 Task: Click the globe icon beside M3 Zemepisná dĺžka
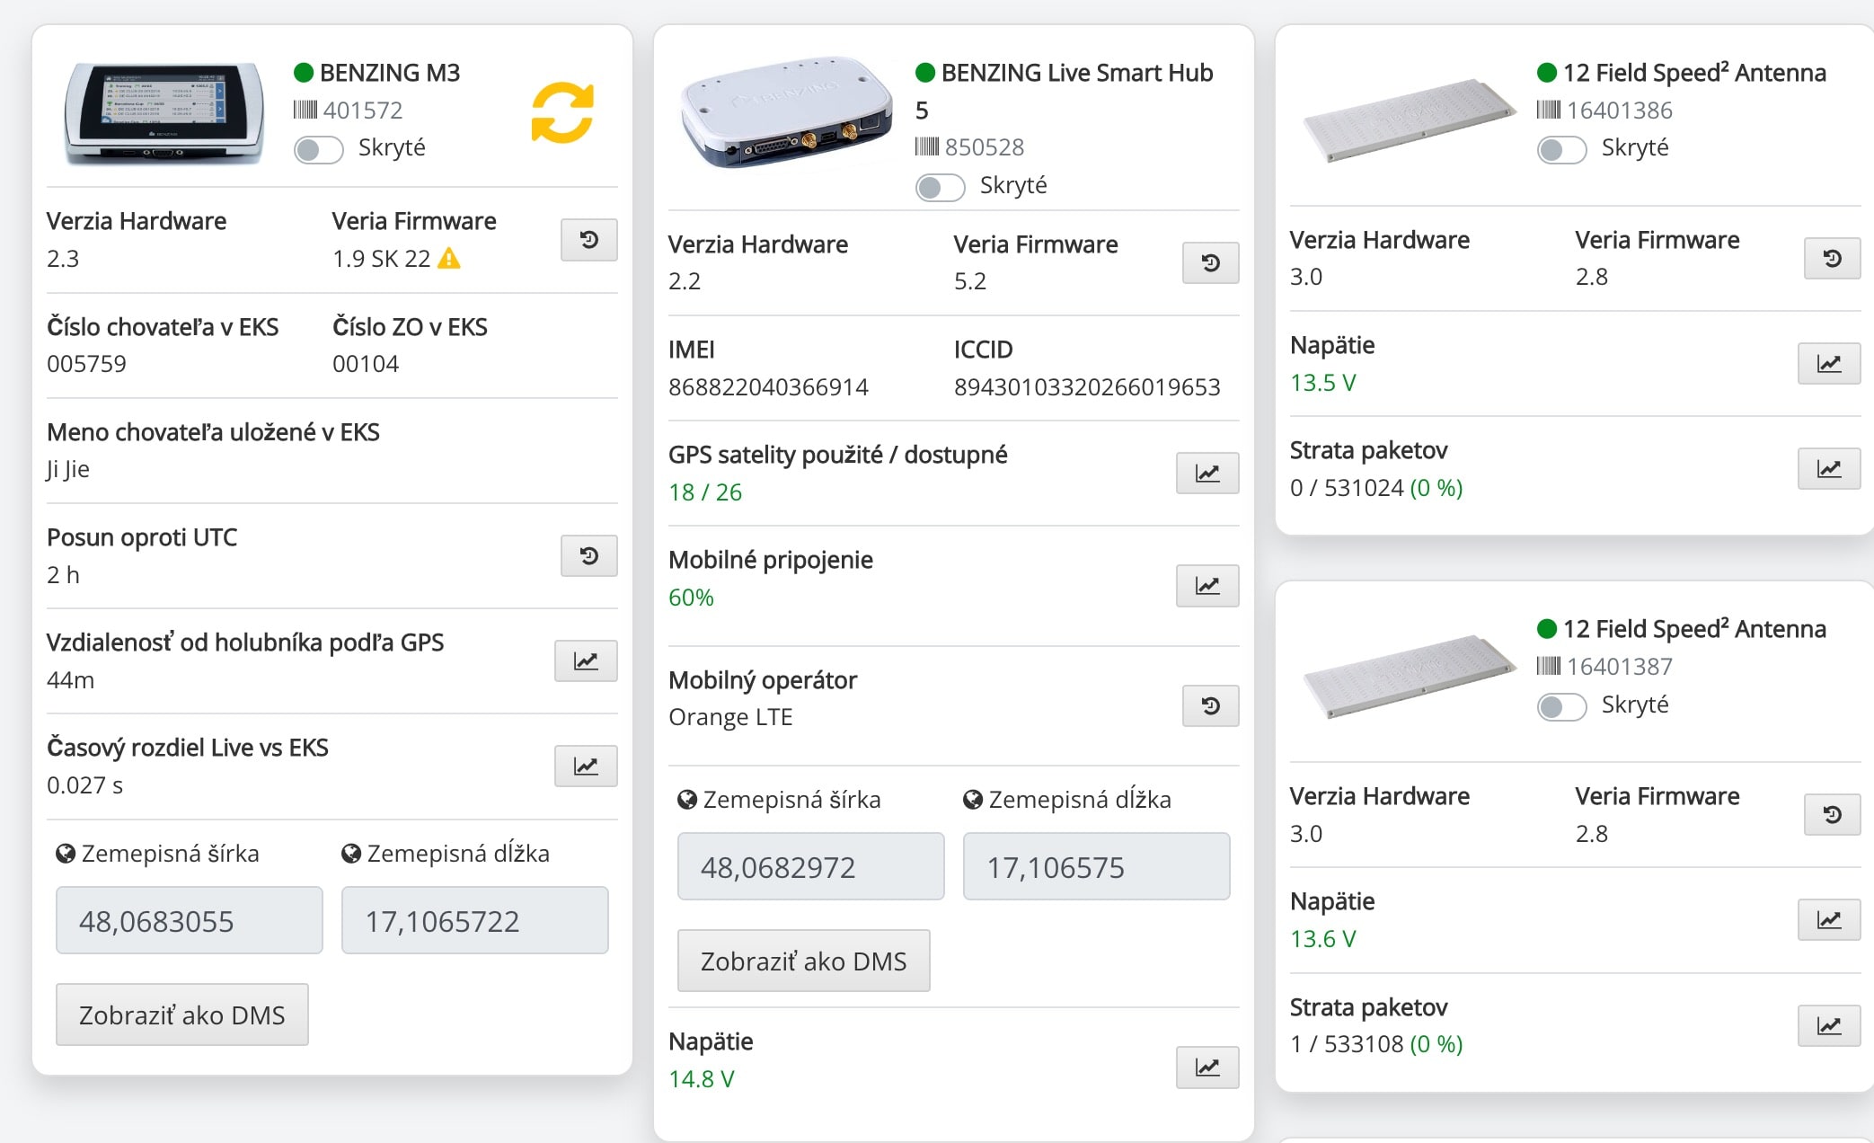tap(351, 854)
